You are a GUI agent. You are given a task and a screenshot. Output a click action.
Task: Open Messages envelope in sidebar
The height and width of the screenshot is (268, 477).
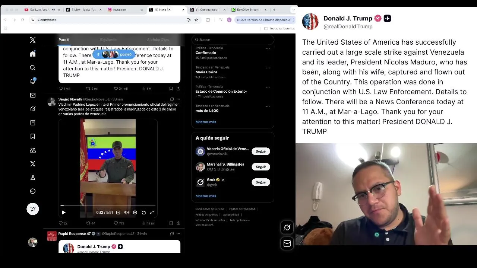coord(33,95)
